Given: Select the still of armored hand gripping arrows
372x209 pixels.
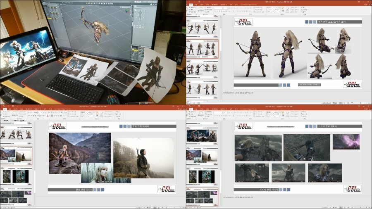Looking at the screenshot, I should click(x=307, y=147).
